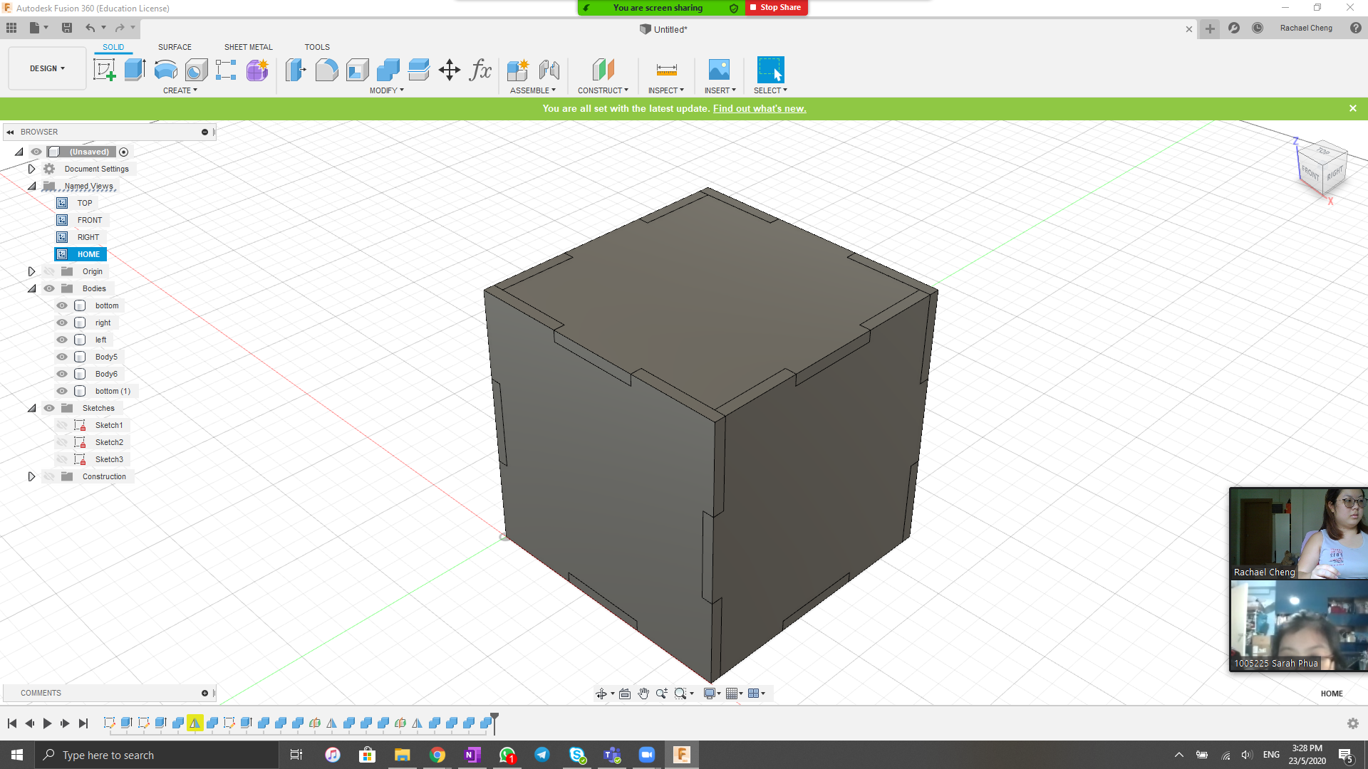Screen dimensions: 1368x769
Task: Collapse the Bodies folder
Action: click(x=31, y=288)
